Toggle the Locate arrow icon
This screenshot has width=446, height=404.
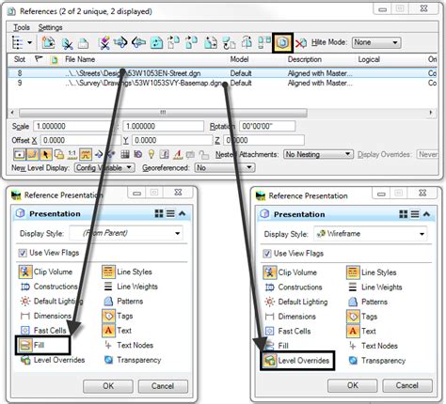point(46,154)
